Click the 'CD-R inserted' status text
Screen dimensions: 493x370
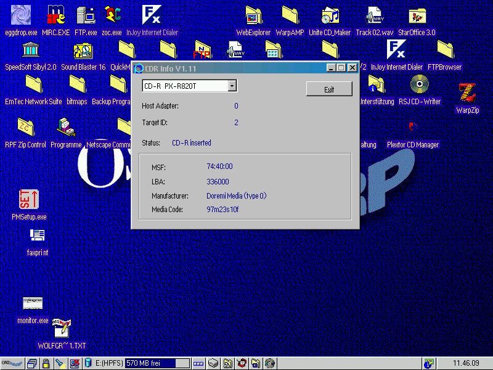(192, 143)
